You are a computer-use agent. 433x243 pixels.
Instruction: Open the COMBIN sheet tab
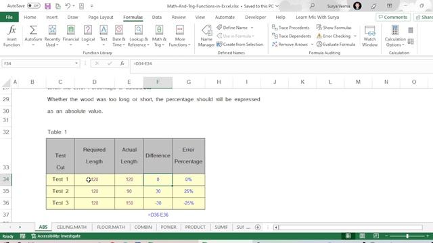(x=143, y=227)
